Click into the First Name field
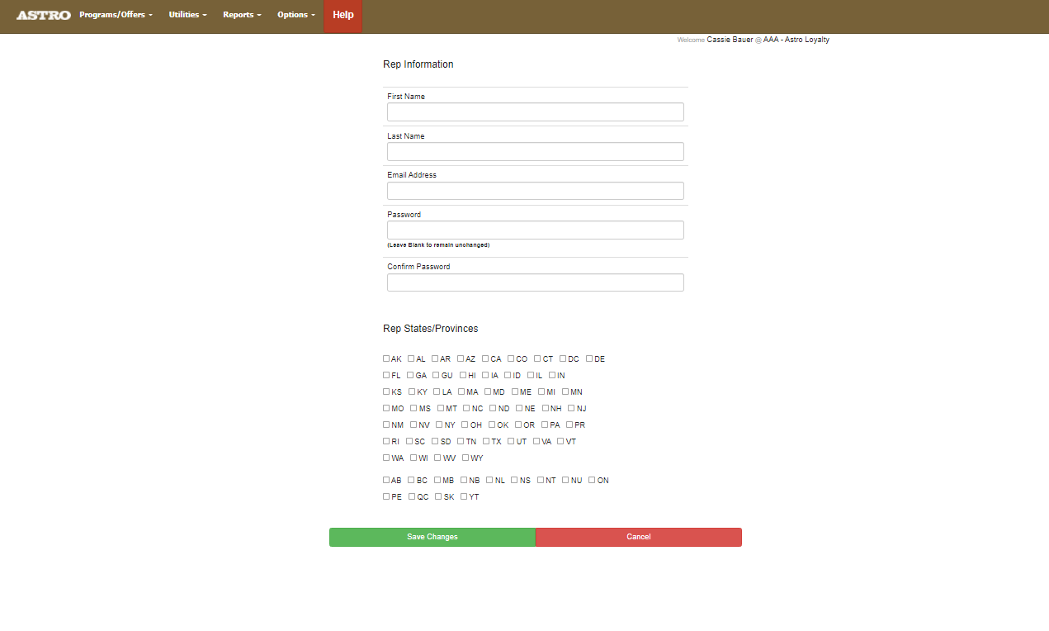 tap(536, 111)
